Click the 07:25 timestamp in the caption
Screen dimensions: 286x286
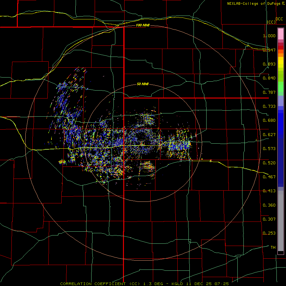tap(221, 284)
